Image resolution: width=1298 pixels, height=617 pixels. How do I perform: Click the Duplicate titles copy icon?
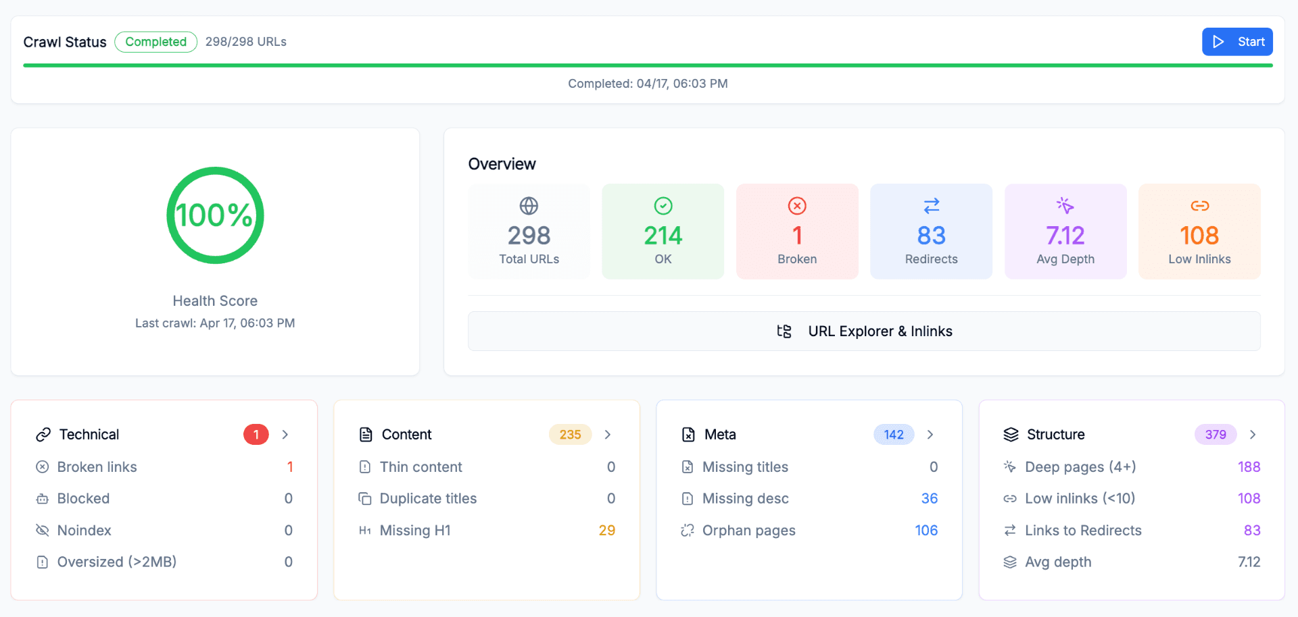[365, 499]
